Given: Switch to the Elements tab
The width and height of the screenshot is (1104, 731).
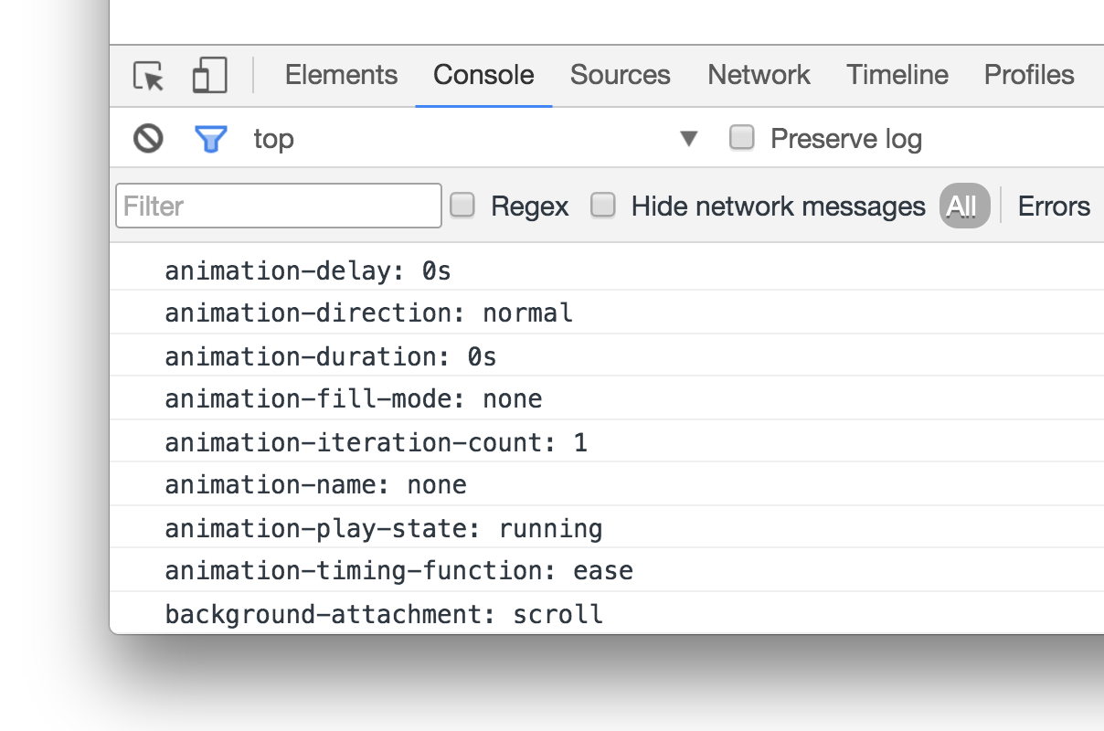Looking at the screenshot, I should [341, 75].
